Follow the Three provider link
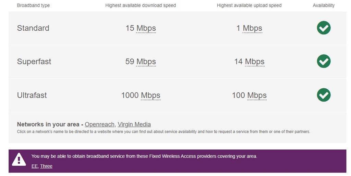The height and width of the screenshot is (176, 351). pyautogui.click(x=46, y=166)
